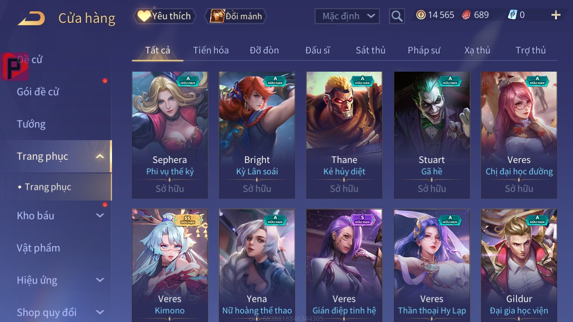
Task: Select the Stuart Gã hề skin card
Action: point(432,135)
